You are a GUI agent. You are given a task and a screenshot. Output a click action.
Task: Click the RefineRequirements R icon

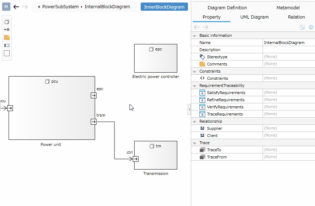click(x=202, y=100)
